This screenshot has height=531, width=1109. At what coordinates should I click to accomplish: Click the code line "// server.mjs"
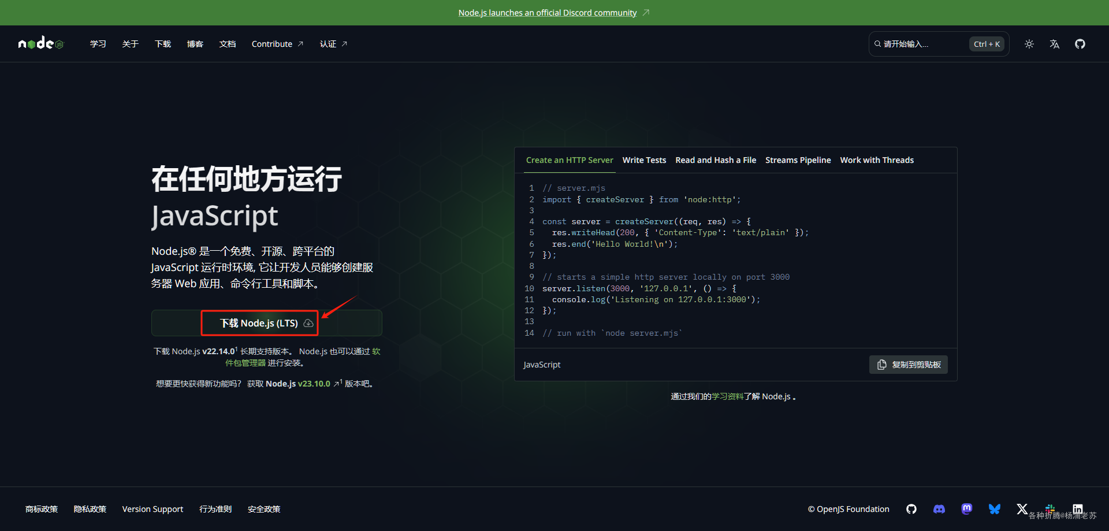click(x=574, y=188)
